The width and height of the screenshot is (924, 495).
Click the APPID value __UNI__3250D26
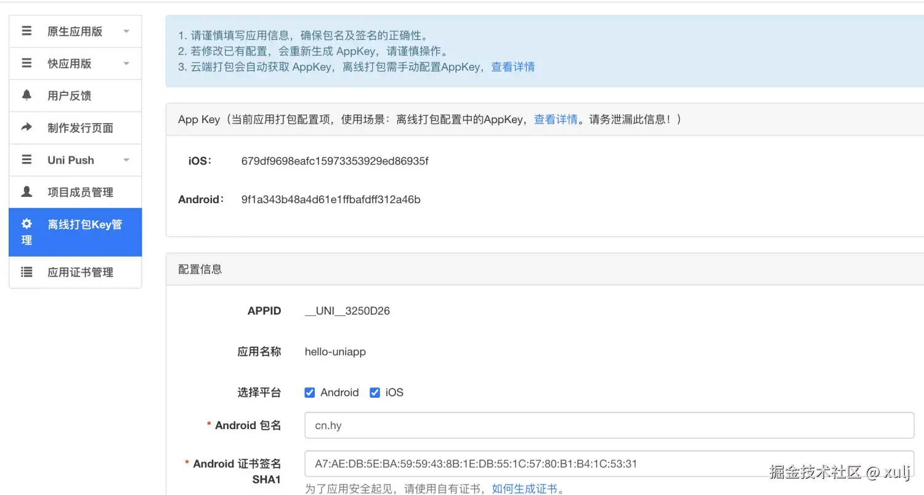pyautogui.click(x=347, y=311)
